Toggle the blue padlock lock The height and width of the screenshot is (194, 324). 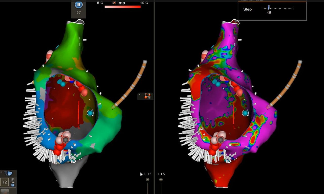[x=13, y=184]
